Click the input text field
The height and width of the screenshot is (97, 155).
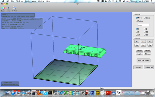143,25
